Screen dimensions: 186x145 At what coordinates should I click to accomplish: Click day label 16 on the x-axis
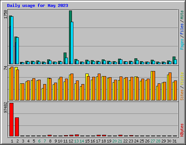(x=93, y=141)
